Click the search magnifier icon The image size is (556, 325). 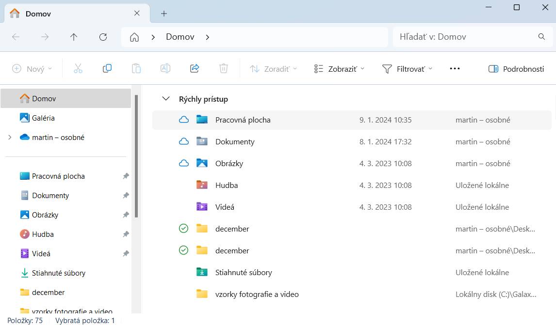(x=541, y=36)
